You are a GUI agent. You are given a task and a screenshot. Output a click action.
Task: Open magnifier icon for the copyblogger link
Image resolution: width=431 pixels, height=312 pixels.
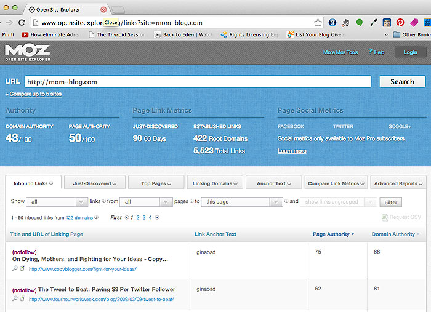[15, 268]
